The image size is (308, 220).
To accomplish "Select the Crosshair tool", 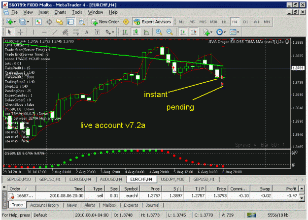I will tap(20, 32).
